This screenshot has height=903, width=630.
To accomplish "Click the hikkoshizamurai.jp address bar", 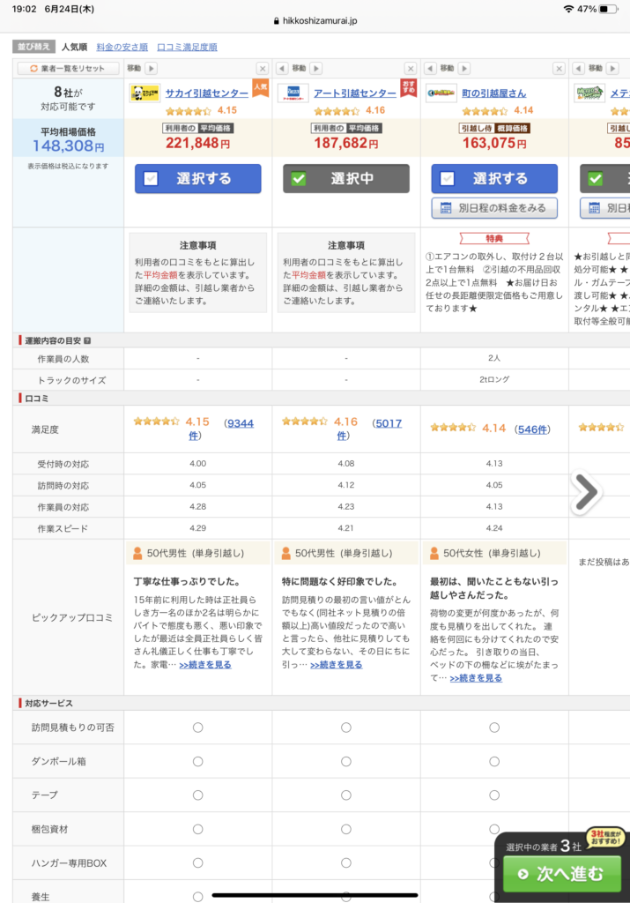I will pyautogui.click(x=315, y=21).
